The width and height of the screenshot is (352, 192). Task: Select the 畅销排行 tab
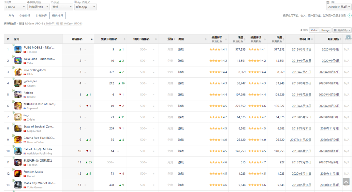point(57,16)
